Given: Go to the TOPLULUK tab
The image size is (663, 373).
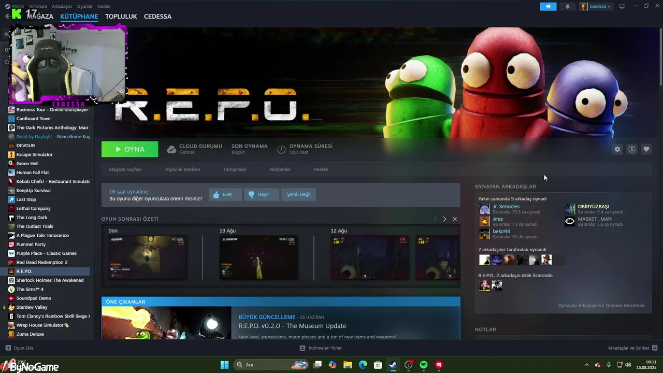Looking at the screenshot, I should point(121,17).
